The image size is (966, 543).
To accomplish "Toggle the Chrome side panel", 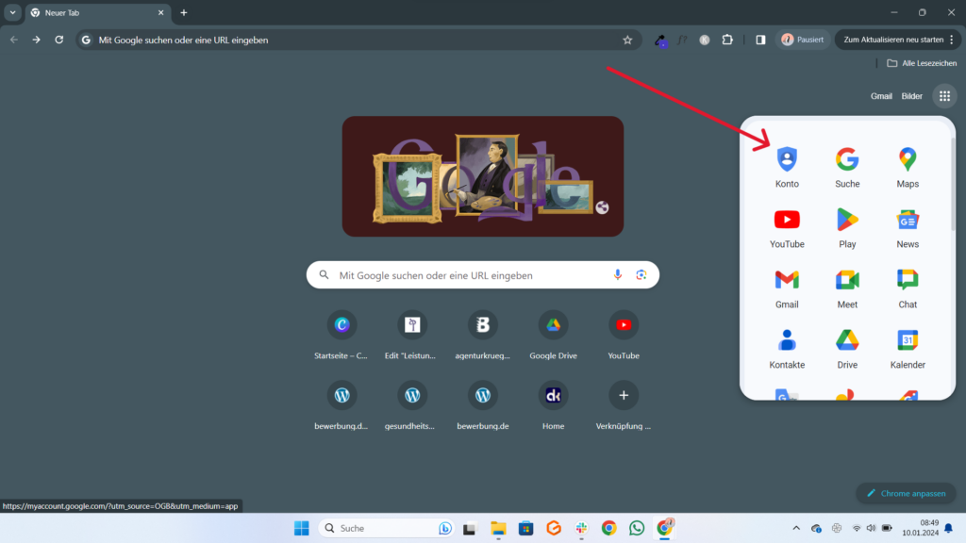I will (760, 40).
